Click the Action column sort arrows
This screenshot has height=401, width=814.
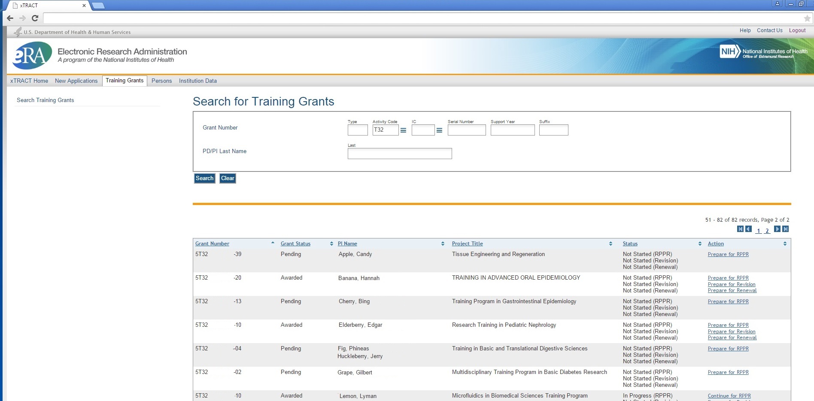[x=785, y=244]
